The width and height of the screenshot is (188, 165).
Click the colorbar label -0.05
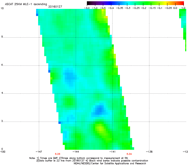pos(168,8)
